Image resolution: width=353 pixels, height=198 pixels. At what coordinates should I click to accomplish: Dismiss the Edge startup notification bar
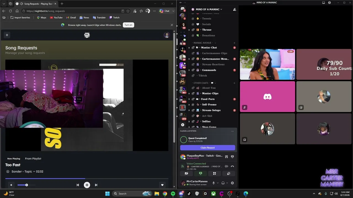click(172, 25)
